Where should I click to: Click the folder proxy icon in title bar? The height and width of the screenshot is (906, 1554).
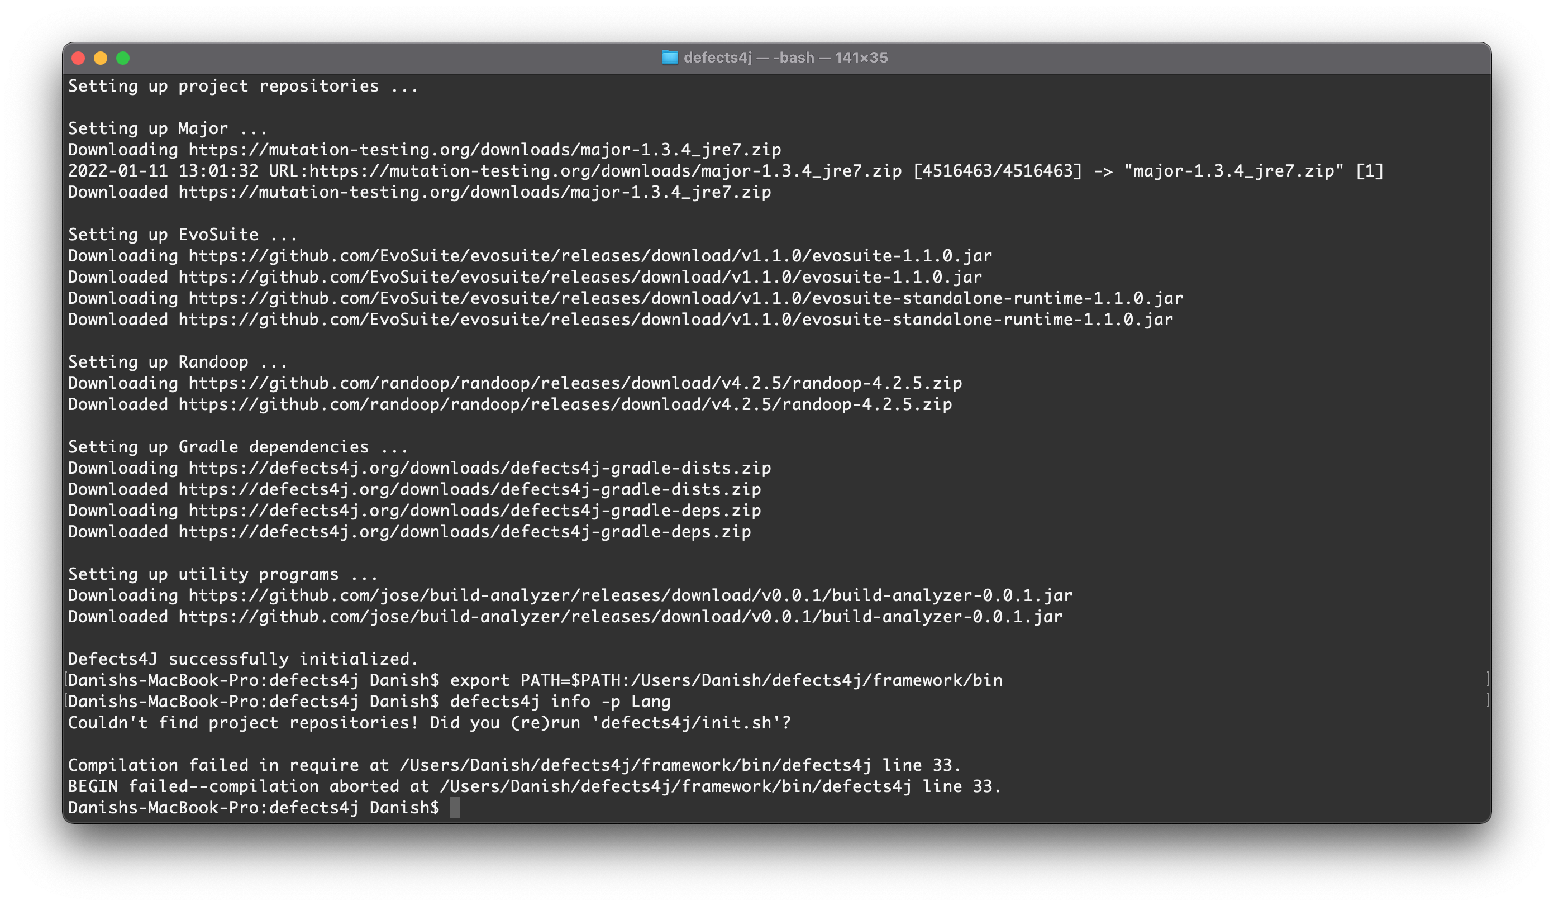pos(670,58)
